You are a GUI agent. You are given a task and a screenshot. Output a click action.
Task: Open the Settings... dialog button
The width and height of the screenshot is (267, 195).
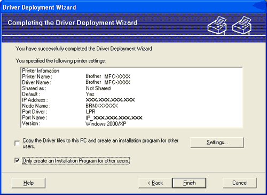(x=217, y=143)
